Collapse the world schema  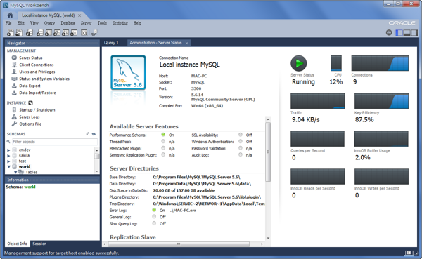pos(8,166)
